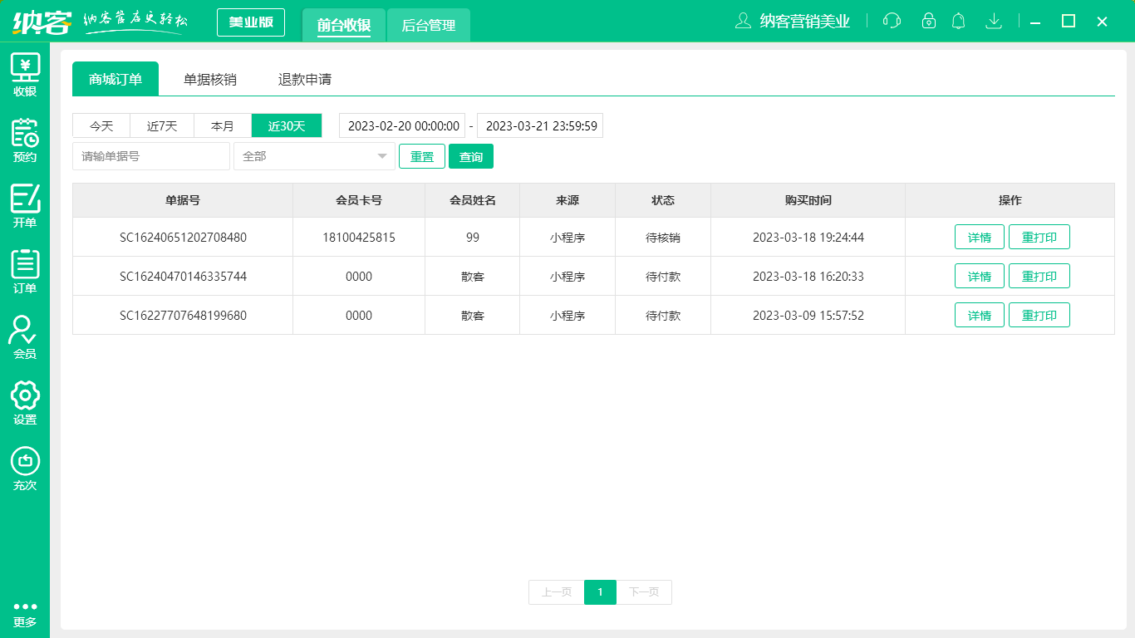Open the 订单 orders sidebar icon

[25, 272]
